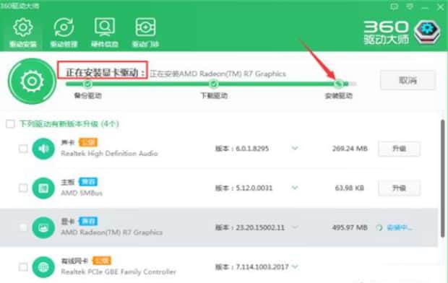448x283 pixels.
Task: Click the motherboard icon for AMD SMBus
Action: pyautogui.click(x=43, y=188)
